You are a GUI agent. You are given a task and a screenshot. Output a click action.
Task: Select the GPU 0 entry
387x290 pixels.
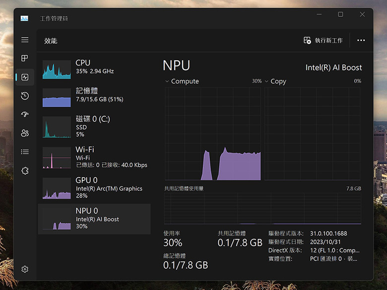pos(94,189)
